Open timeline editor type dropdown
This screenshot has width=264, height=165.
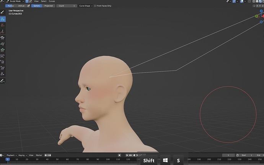tap(2, 155)
